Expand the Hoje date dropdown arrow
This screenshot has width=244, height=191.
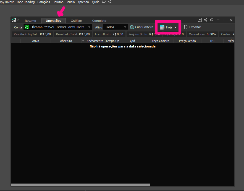pos(175,28)
